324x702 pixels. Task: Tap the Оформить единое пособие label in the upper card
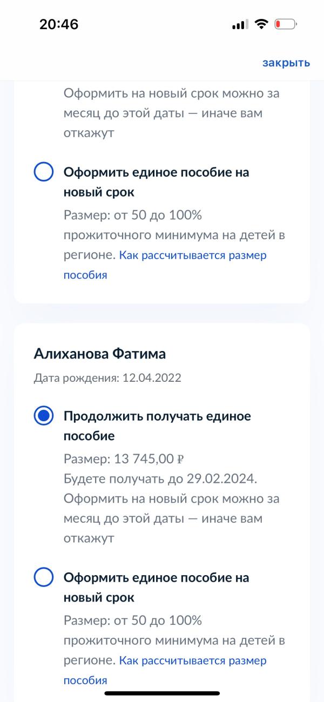(157, 183)
